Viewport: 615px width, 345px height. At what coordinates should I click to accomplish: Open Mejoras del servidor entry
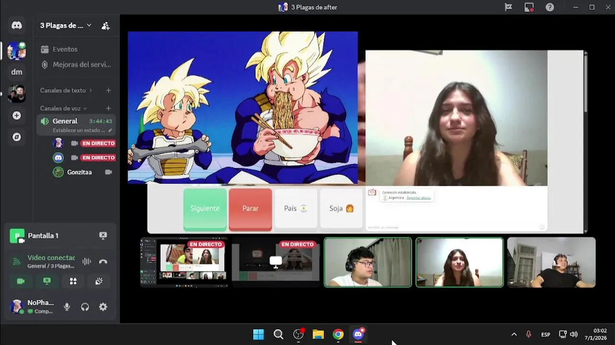click(76, 64)
